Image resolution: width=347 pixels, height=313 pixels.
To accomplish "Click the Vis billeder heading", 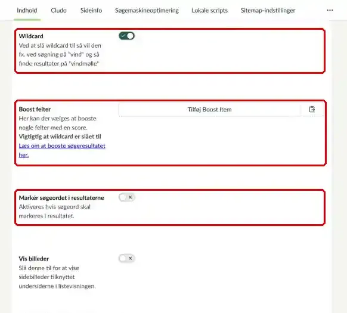I will tap(34, 259).
